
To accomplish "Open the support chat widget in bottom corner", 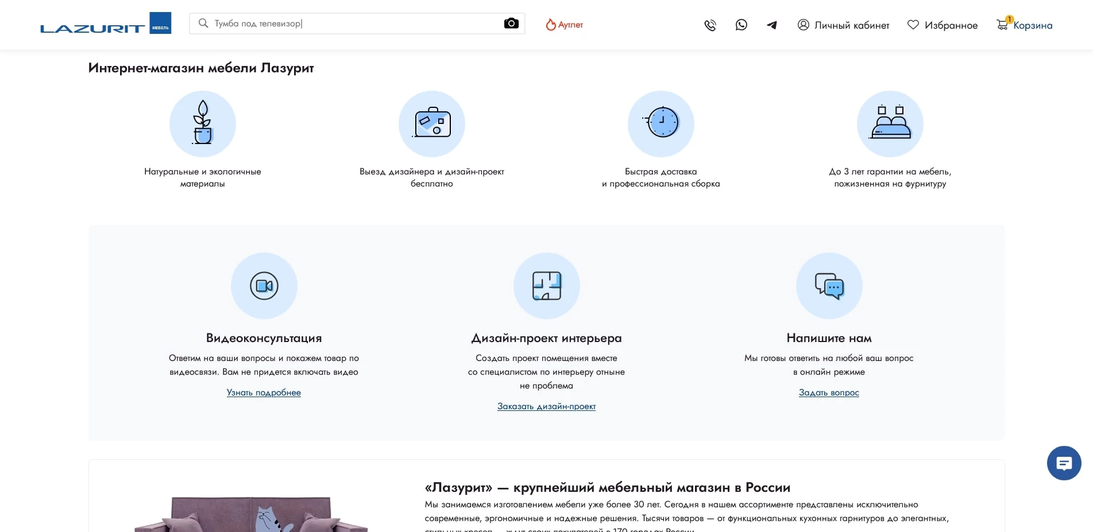I will [x=1064, y=463].
